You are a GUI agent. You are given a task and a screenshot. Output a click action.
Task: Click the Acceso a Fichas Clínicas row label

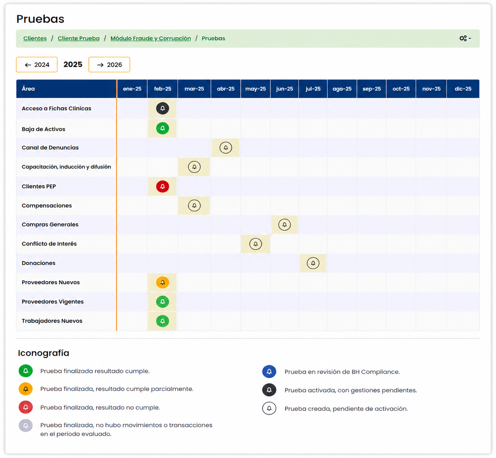[x=57, y=109]
